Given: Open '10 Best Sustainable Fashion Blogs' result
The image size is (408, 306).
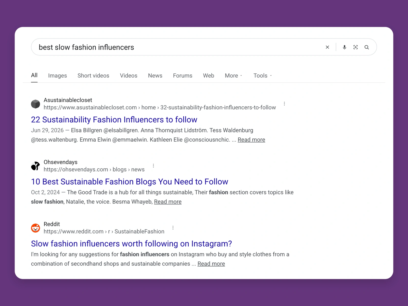Looking at the screenshot, I should 130,182.
